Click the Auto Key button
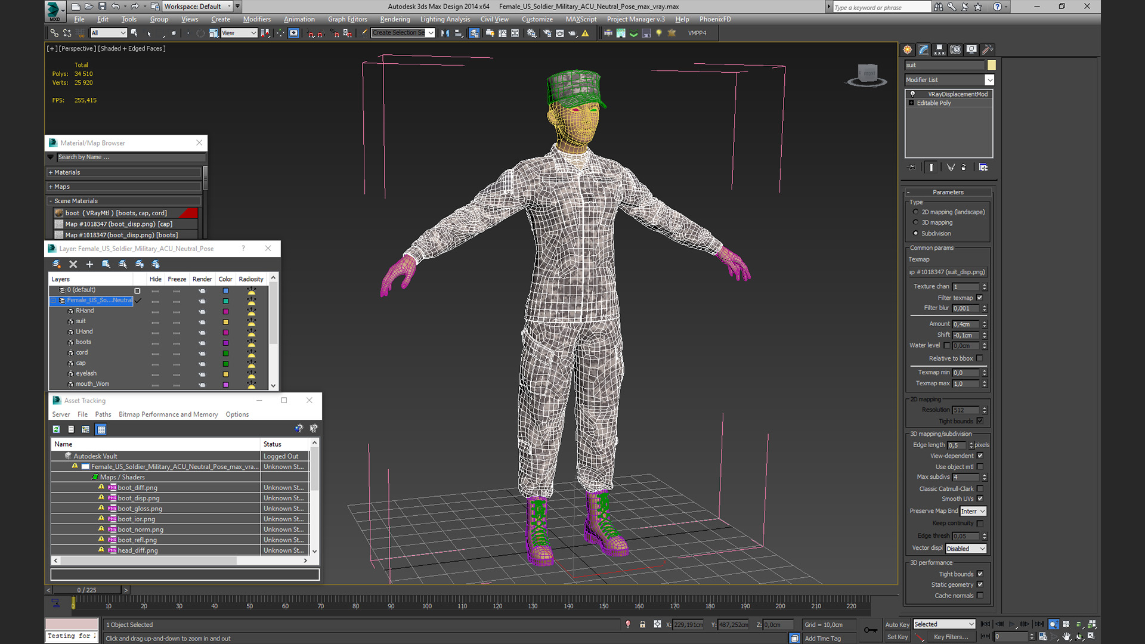1145x644 pixels. click(897, 624)
